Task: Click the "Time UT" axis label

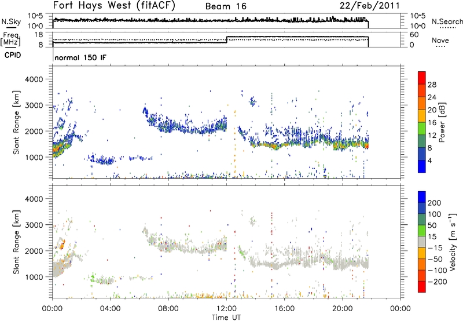Action: click(x=226, y=317)
